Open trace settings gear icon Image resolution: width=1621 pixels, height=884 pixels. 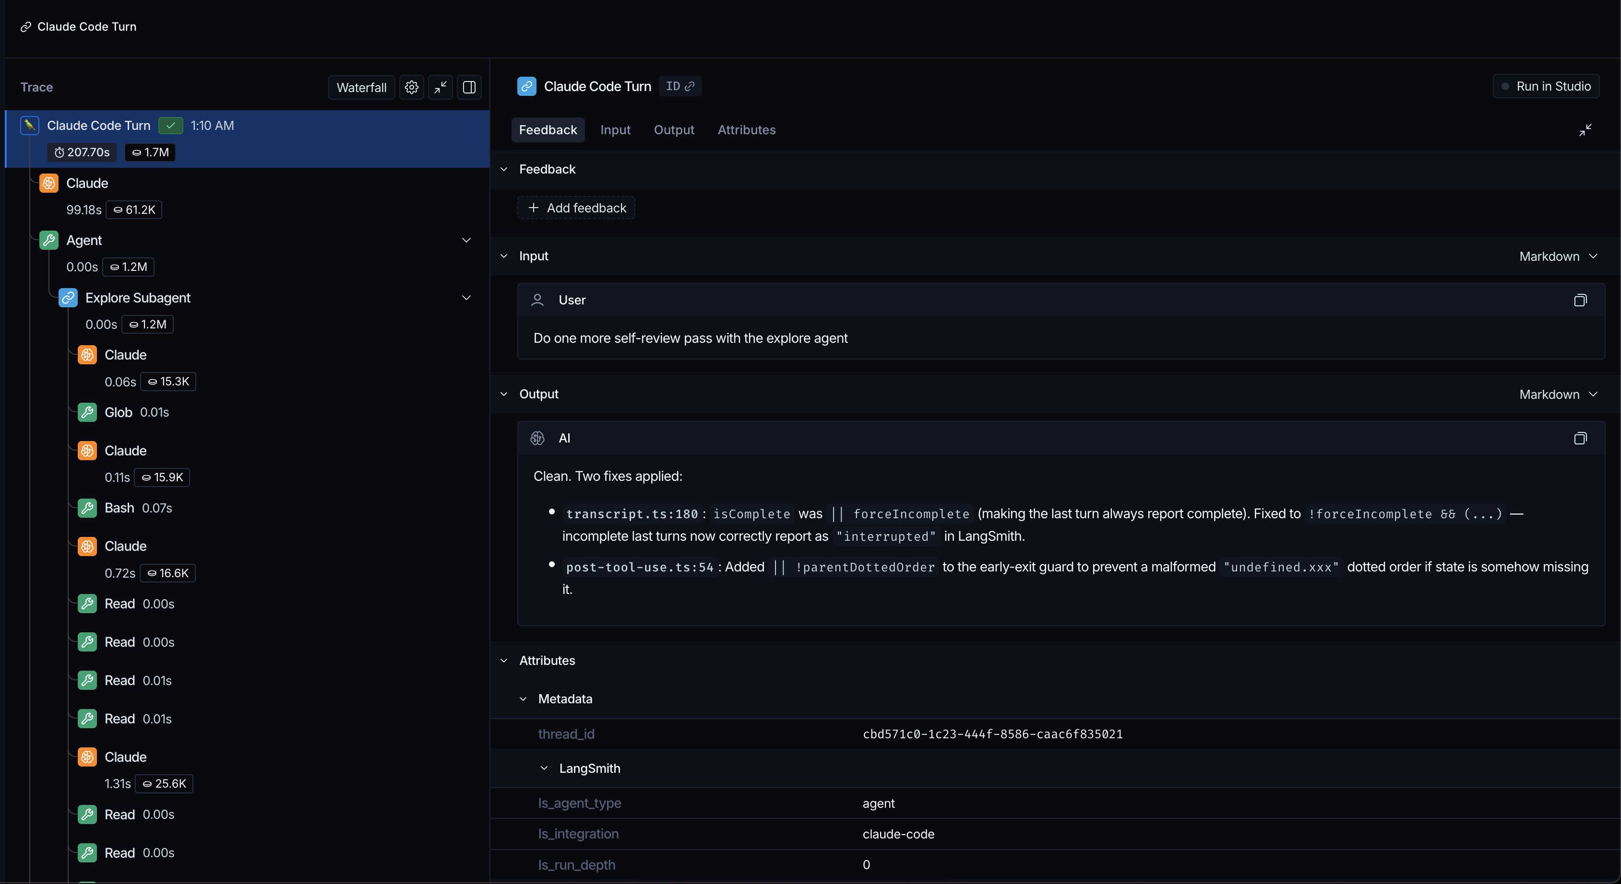pos(412,87)
